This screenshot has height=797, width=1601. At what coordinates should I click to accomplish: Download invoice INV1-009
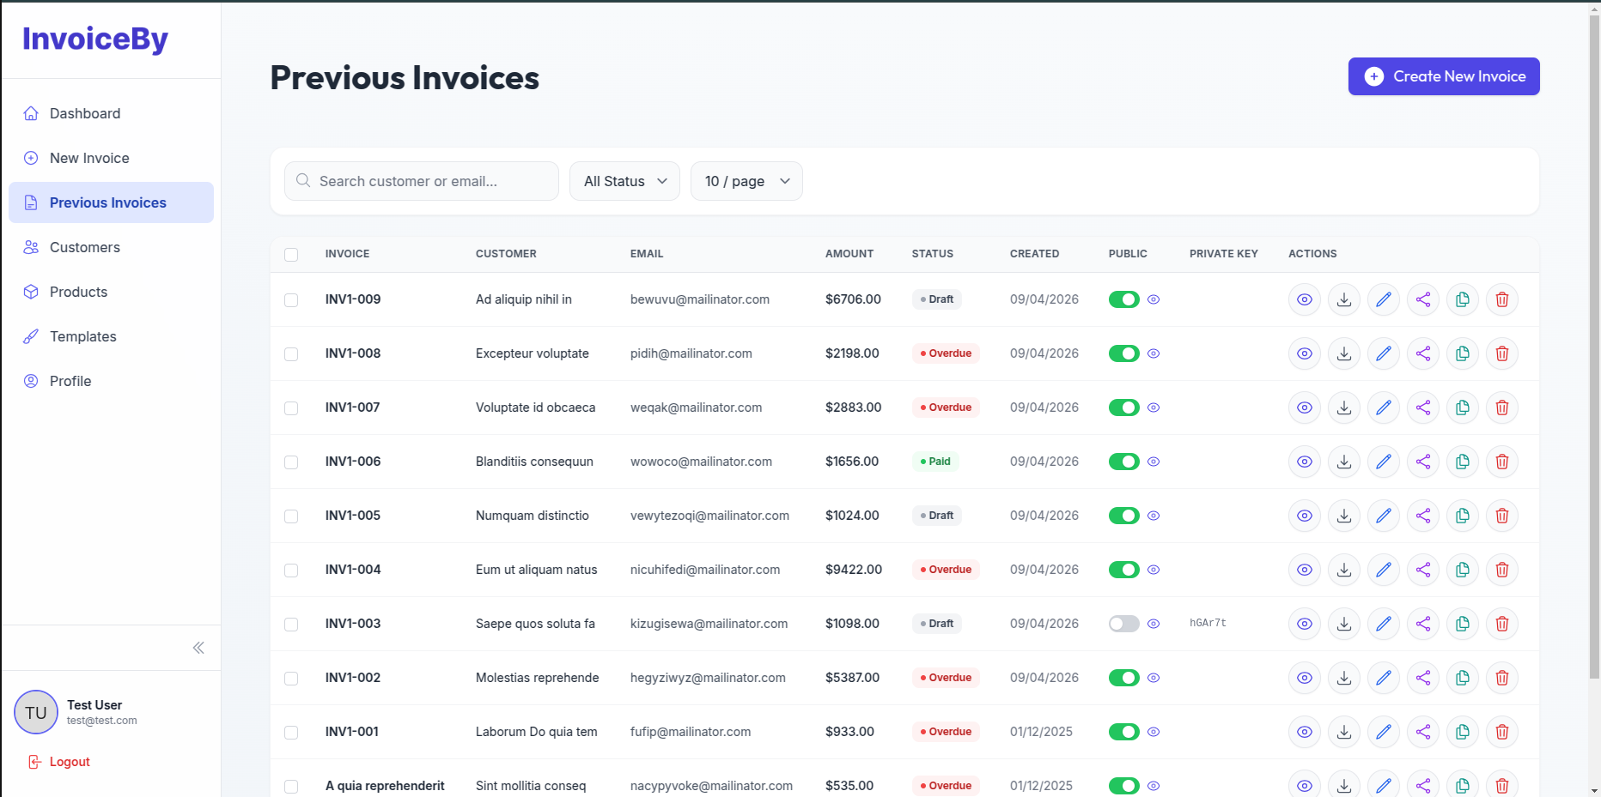[x=1344, y=299]
